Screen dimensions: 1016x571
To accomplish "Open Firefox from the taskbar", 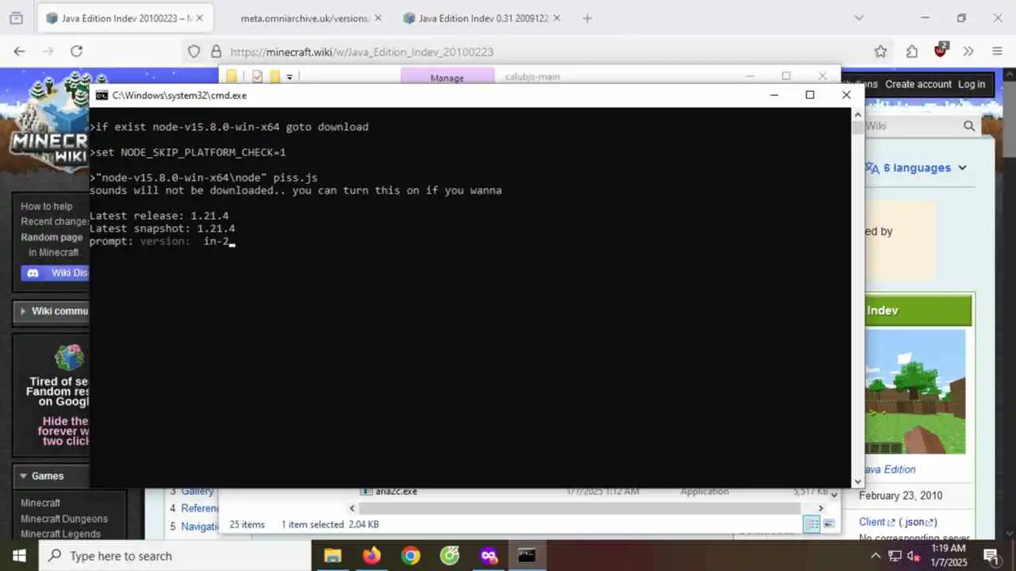I will 371,556.
